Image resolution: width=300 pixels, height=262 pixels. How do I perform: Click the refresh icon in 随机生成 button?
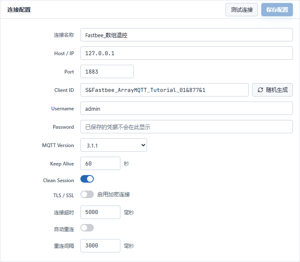(260, 90)
